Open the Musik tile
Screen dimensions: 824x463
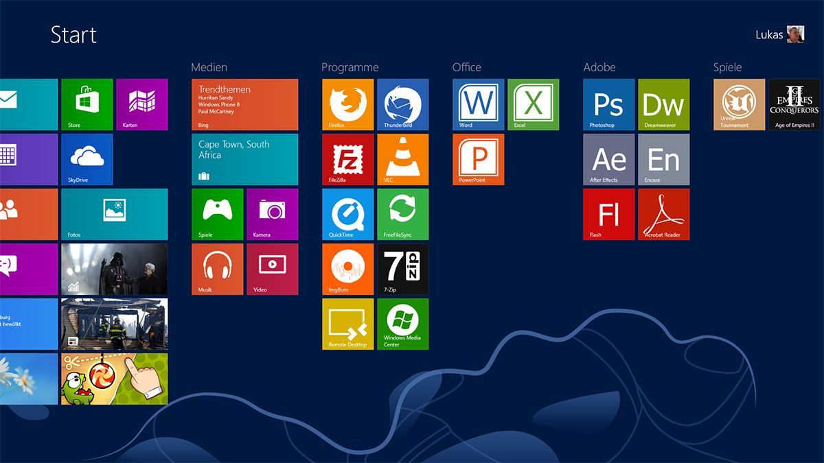tap(217, 269)
